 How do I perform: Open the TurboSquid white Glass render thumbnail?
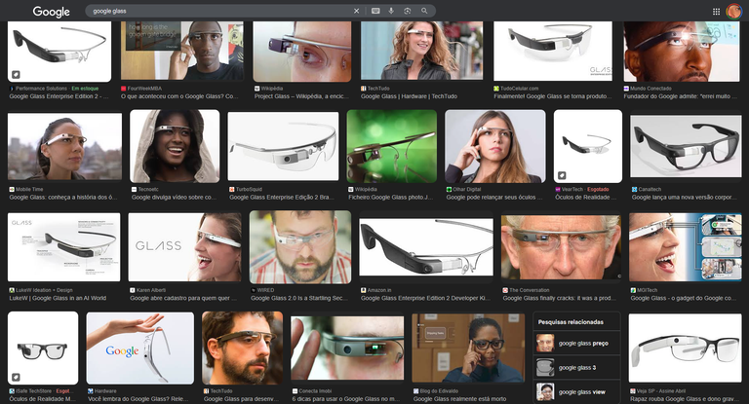(283, 146)
